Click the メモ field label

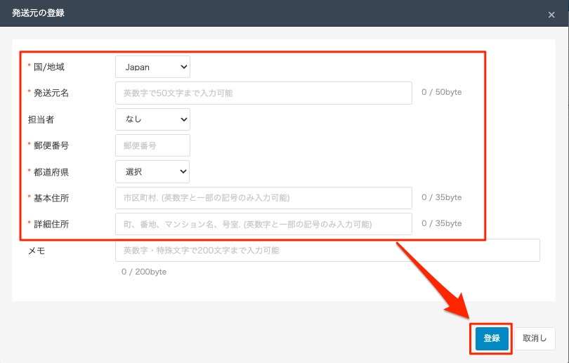point(36,251)
